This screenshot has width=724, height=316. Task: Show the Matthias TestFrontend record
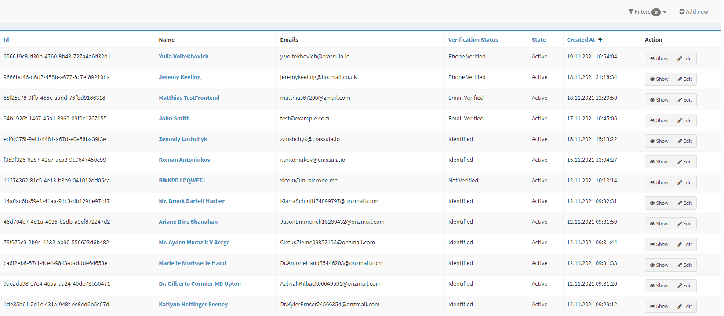[x=659, y=100]
